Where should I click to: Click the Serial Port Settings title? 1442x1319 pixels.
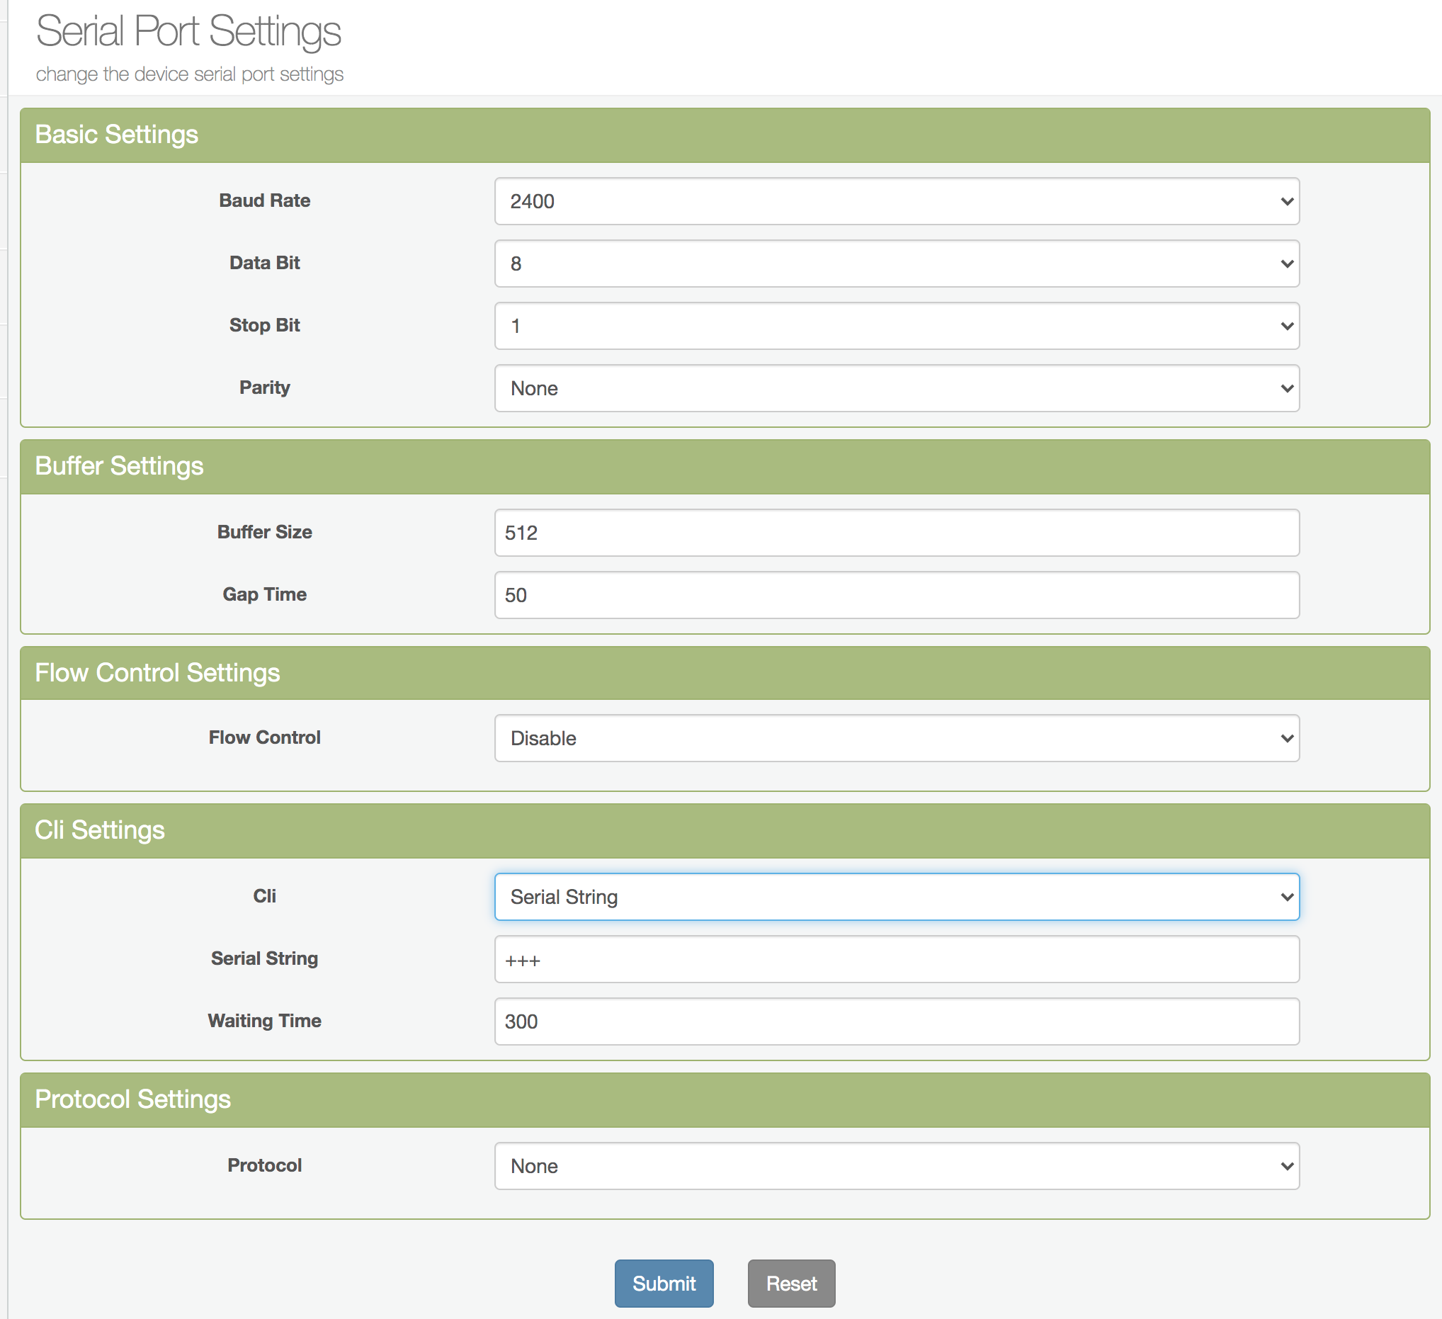click(188, 31)
